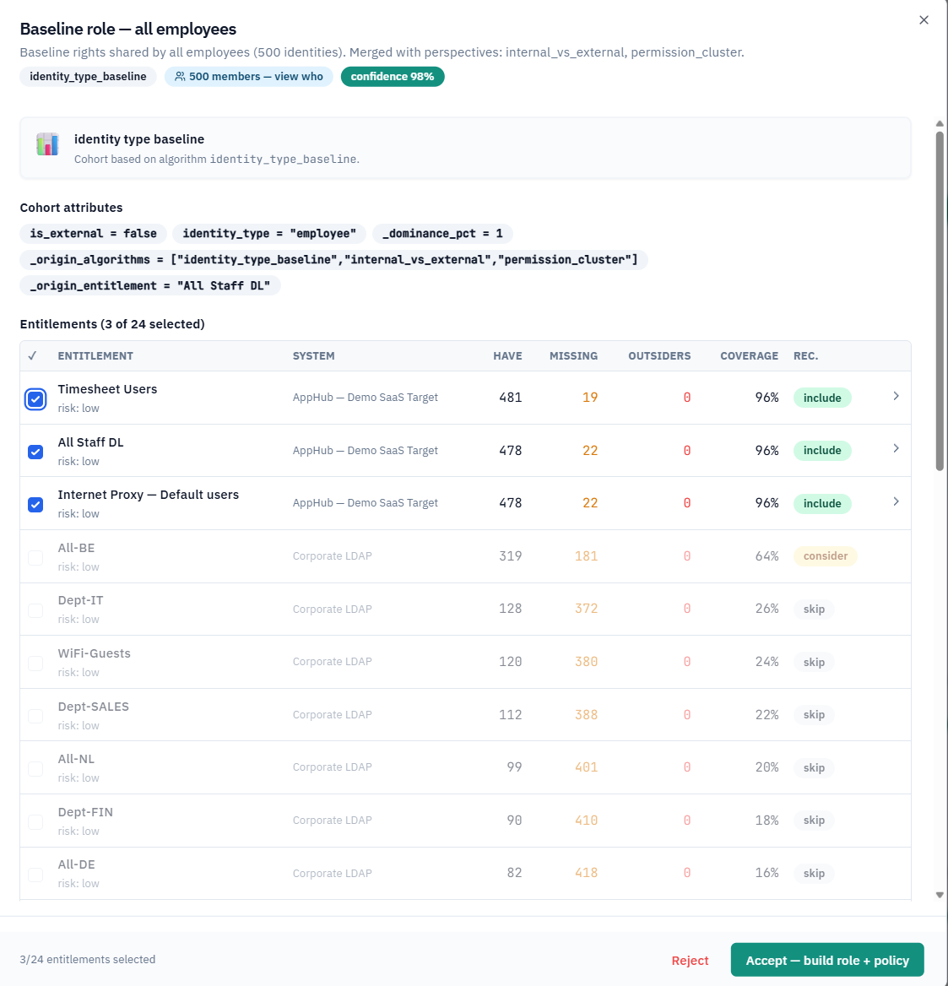Click coverage 20% for All-NL
948x986 pixels.
click(767, 767)
